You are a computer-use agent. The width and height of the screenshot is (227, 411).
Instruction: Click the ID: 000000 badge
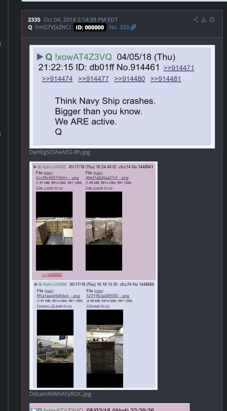tap(90, 27)
